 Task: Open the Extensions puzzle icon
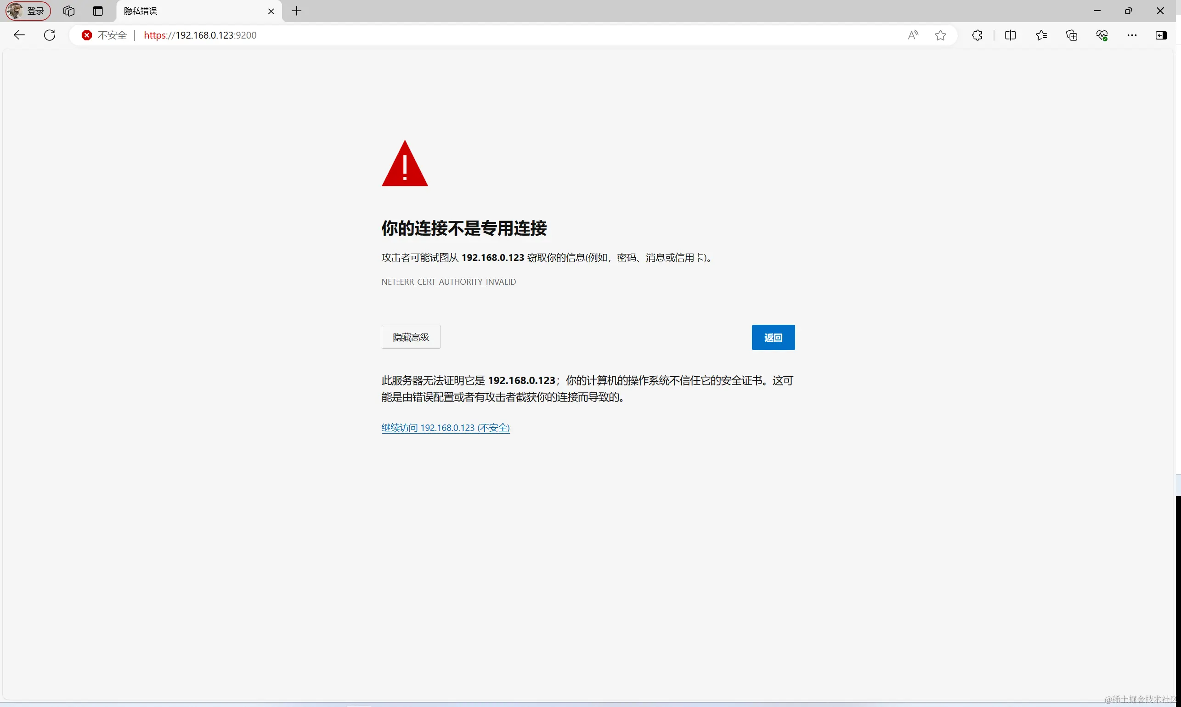tap(977, 35)
